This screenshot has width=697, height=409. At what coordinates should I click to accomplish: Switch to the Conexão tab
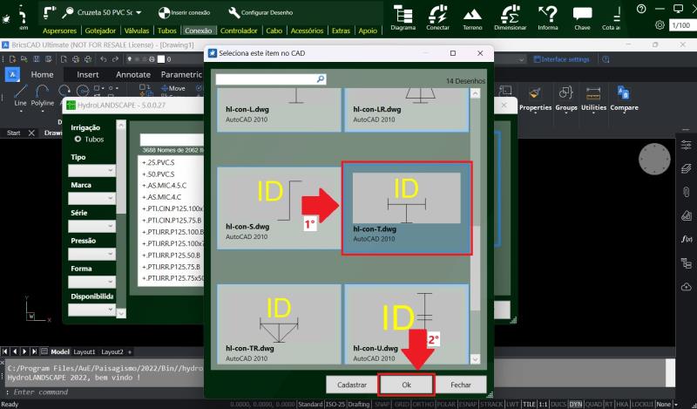(199, 31)
